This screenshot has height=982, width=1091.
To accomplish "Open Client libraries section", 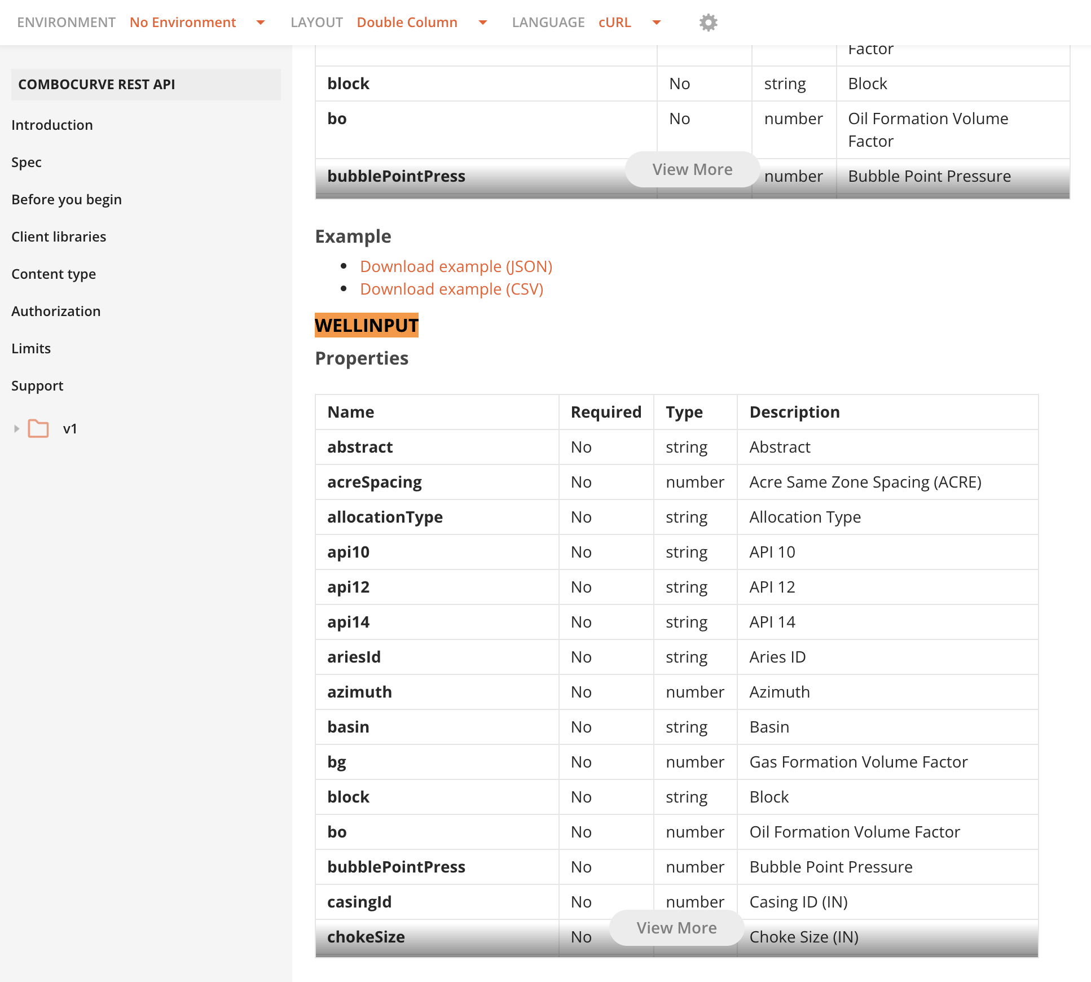I will pyautogui.click(x=59, y=237).
